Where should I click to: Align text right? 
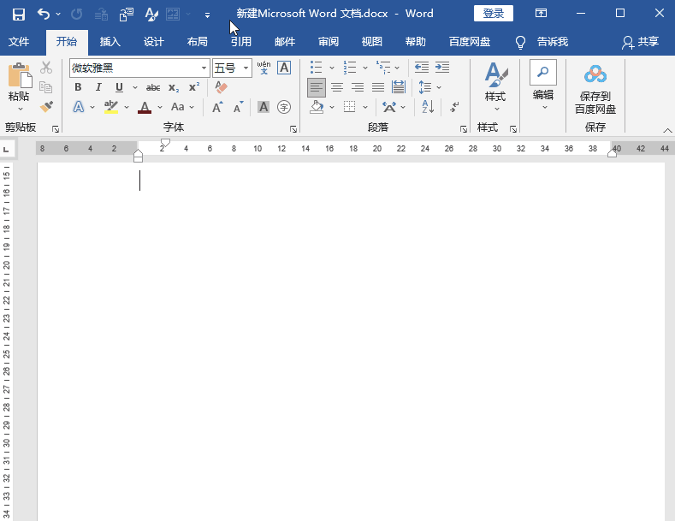358,87
